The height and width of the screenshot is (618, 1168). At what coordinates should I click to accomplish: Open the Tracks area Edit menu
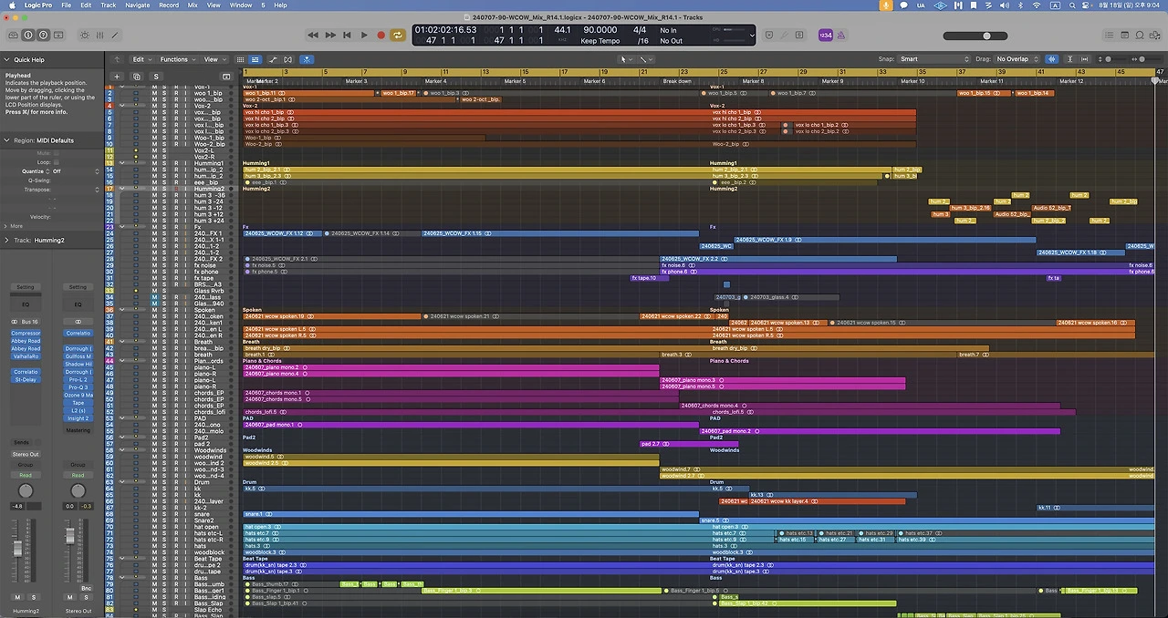[x=141, y=59]
